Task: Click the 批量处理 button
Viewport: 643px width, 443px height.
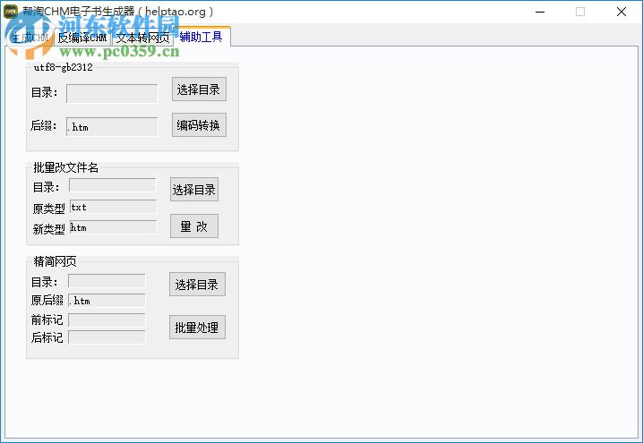Action: pos(197,327)
